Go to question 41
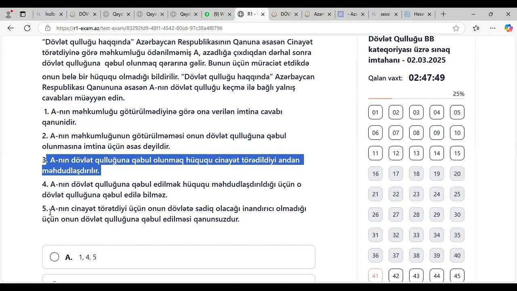This screenshot has height=291, width=517. [x=375, y=276]
